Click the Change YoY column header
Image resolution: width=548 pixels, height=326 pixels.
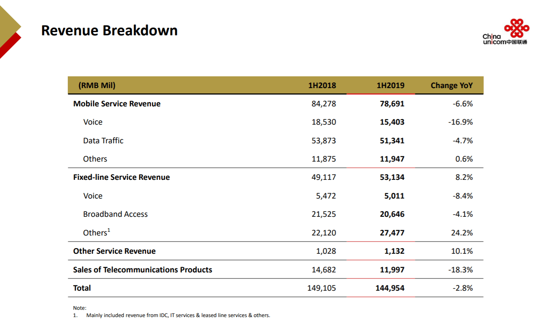[451, 85]
